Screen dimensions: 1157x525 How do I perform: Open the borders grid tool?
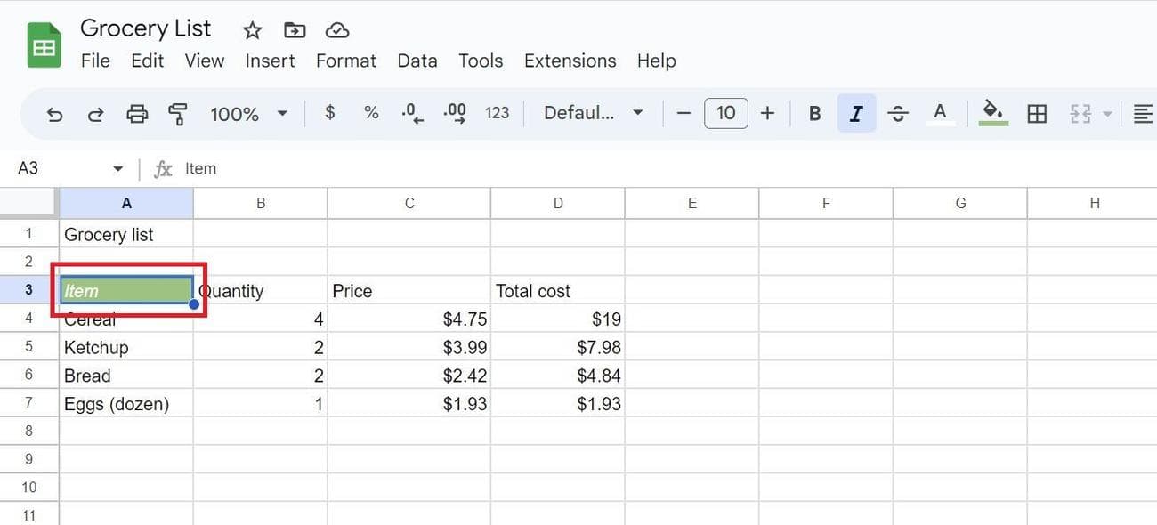(1037, 114)
